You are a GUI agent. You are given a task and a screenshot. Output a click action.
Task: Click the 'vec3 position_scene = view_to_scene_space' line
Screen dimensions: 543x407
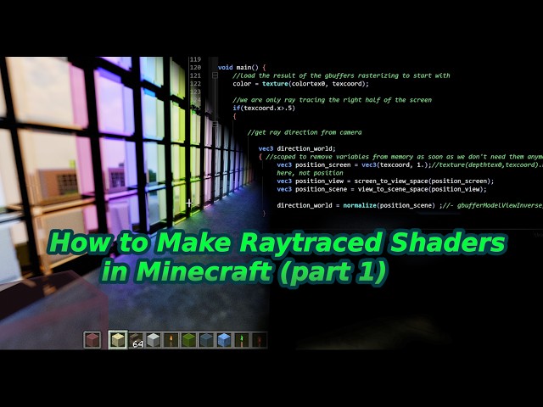click(x=382, y=189)
